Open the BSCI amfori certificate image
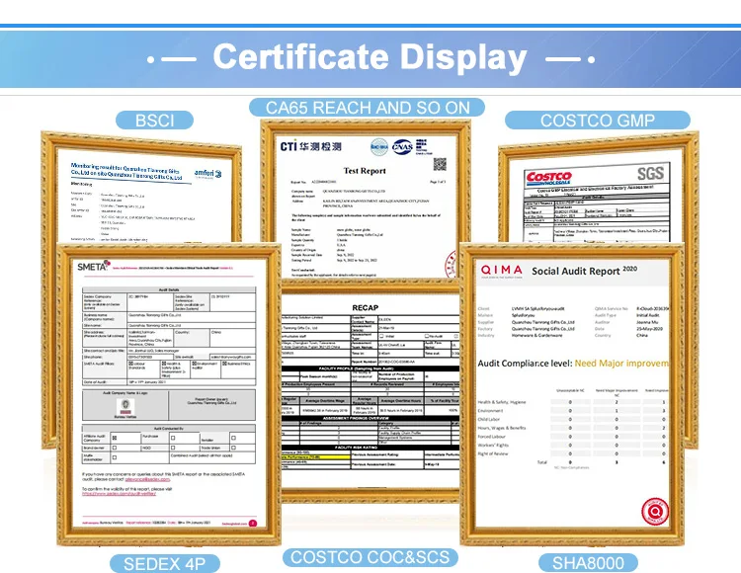741x573 pixels. 144,196
